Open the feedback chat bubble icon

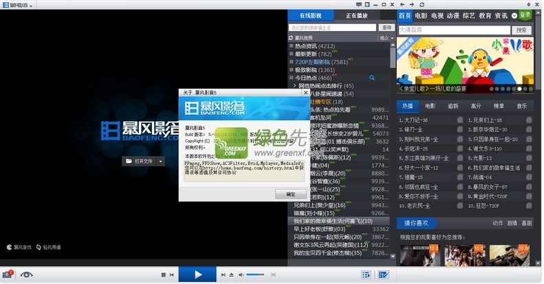[x=359, y=5]
